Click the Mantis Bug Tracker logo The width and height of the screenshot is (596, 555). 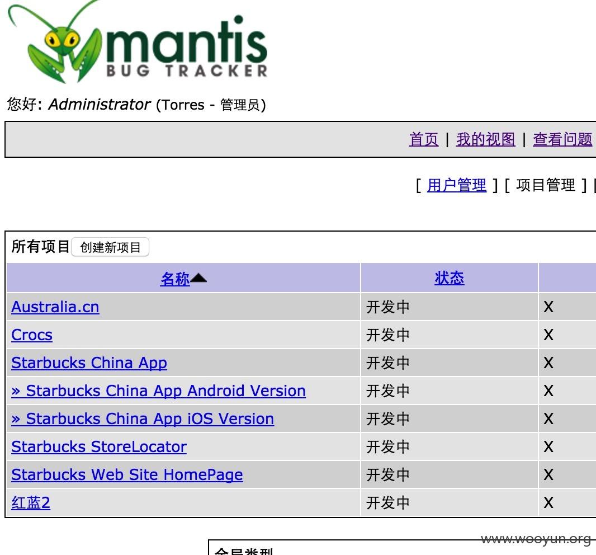coord(138,42)
